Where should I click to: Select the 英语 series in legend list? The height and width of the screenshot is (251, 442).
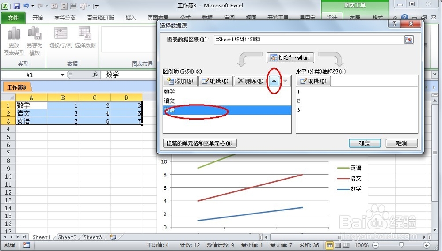pos(227,110)
